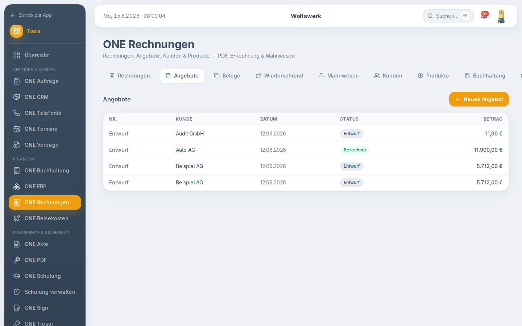Viewport: 522px width, 326px height.
Task: Click the Suchen search field
Action: (x=448, y=16)
